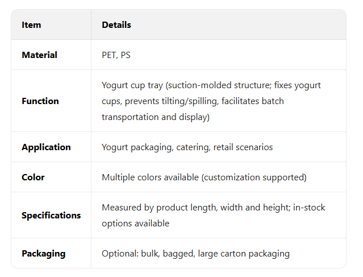Click the PET, PS material value

click(x=116, y=55)
